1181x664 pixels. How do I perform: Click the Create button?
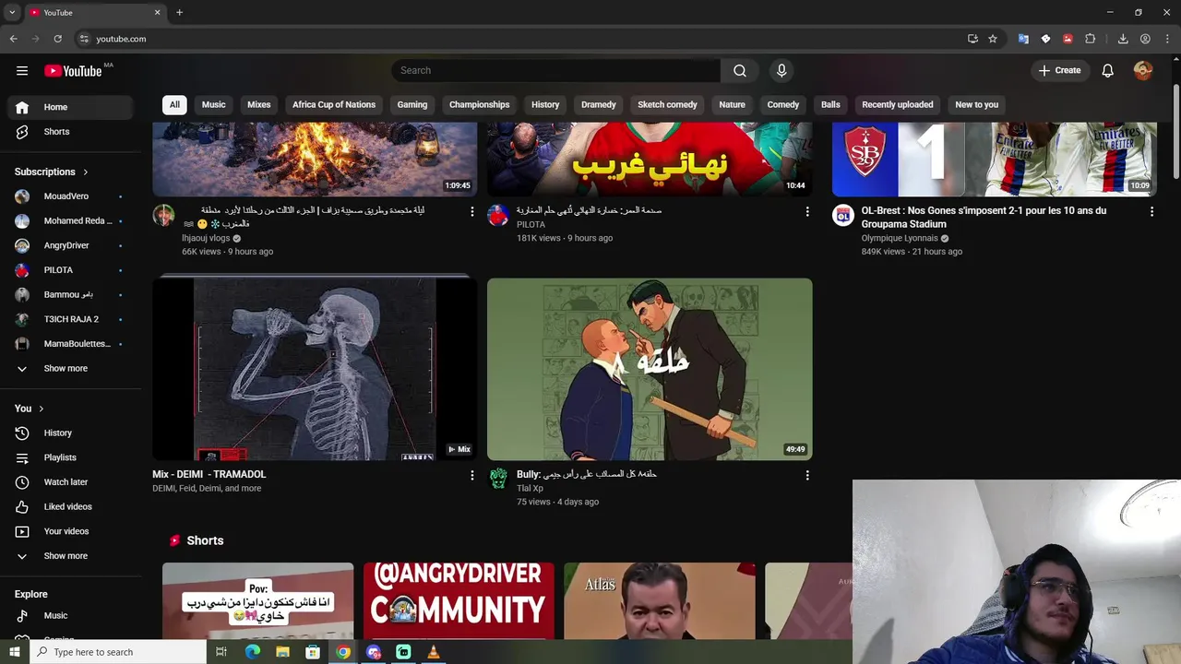pyautogui.click(x=1059, y=71)
